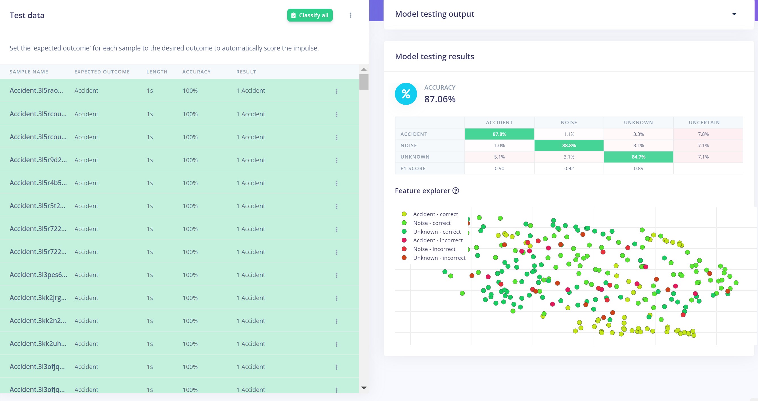Click the table scrollbar up arrow
Screen dimensions: 758x401
(x=364, y=69)
